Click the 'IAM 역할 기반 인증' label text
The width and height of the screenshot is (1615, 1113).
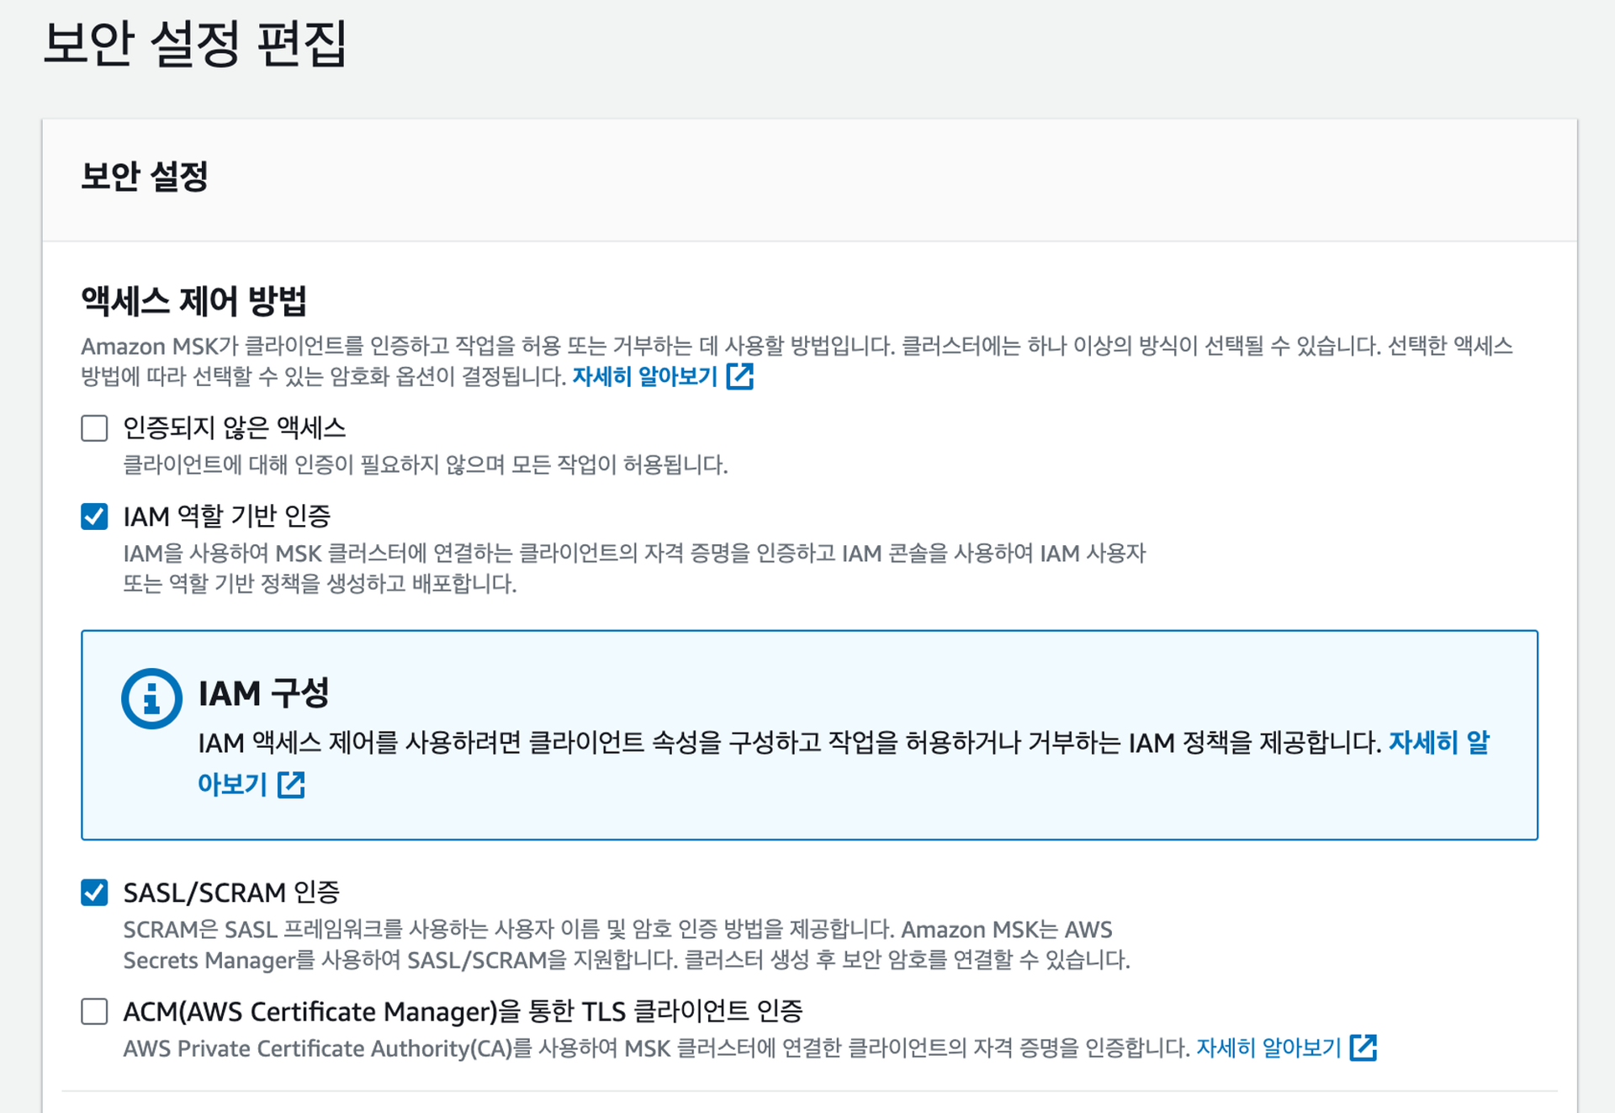click(x=227, y=516)
